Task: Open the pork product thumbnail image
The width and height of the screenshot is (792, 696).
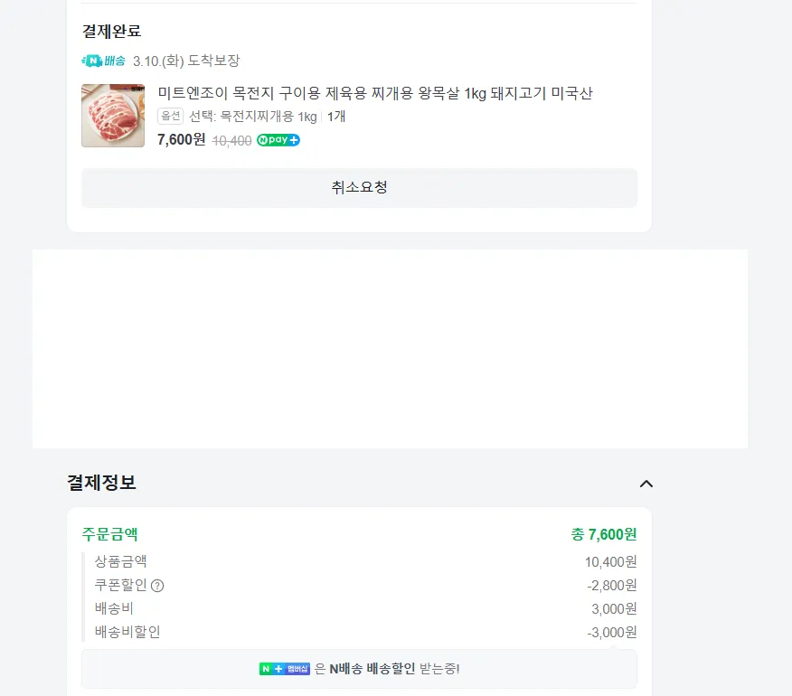Action: click(113, 116)
